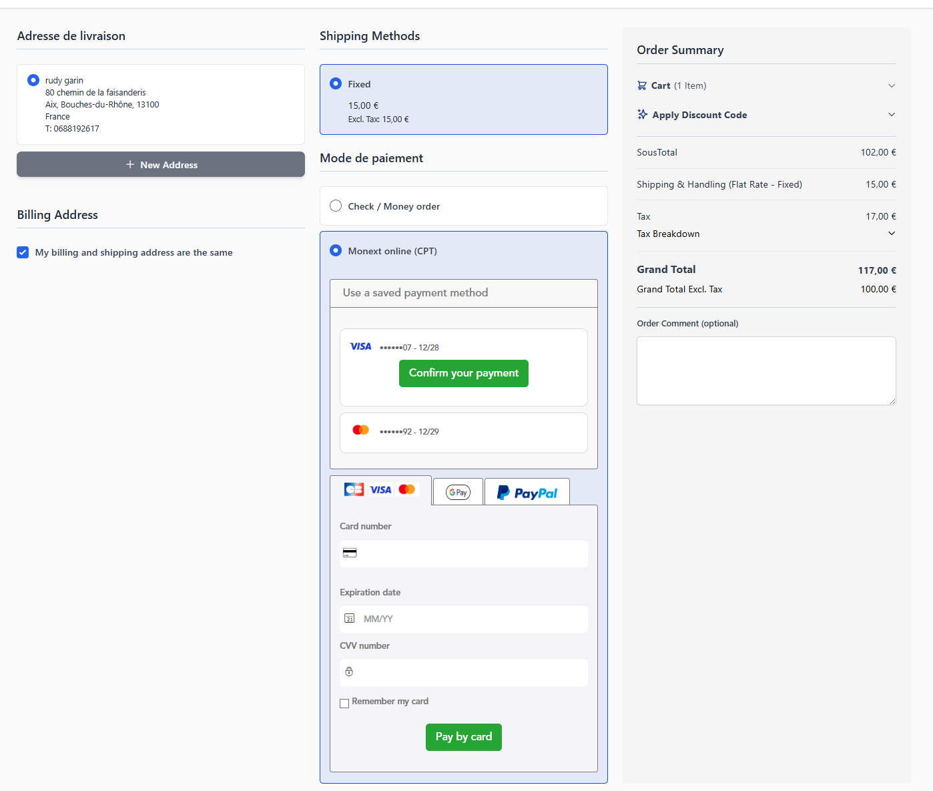
Task: Click the Confirm your payment button
Action: pyautogui.click(x=463, y=373)
